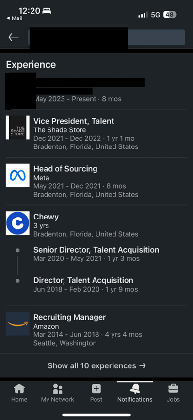
Task: Expand Show all 10 experiences
Action: [x=96, y=365]
